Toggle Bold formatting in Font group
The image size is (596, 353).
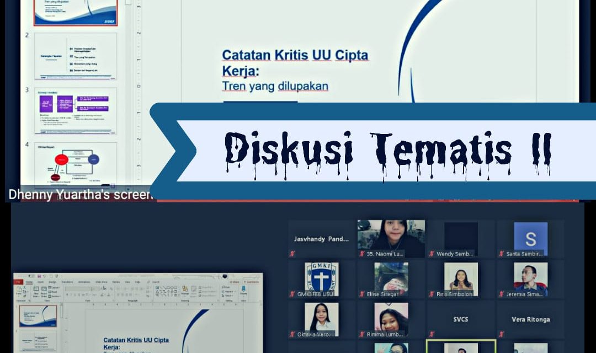tap(67, 295)
